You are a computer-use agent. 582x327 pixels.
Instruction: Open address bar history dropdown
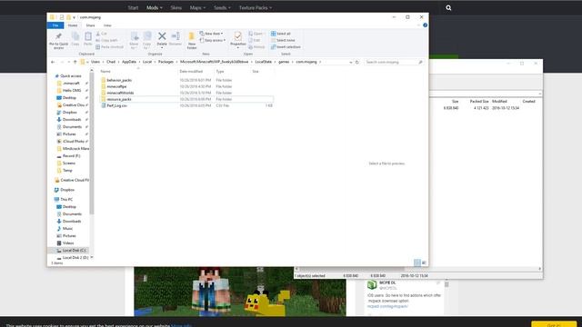point(351,63)
